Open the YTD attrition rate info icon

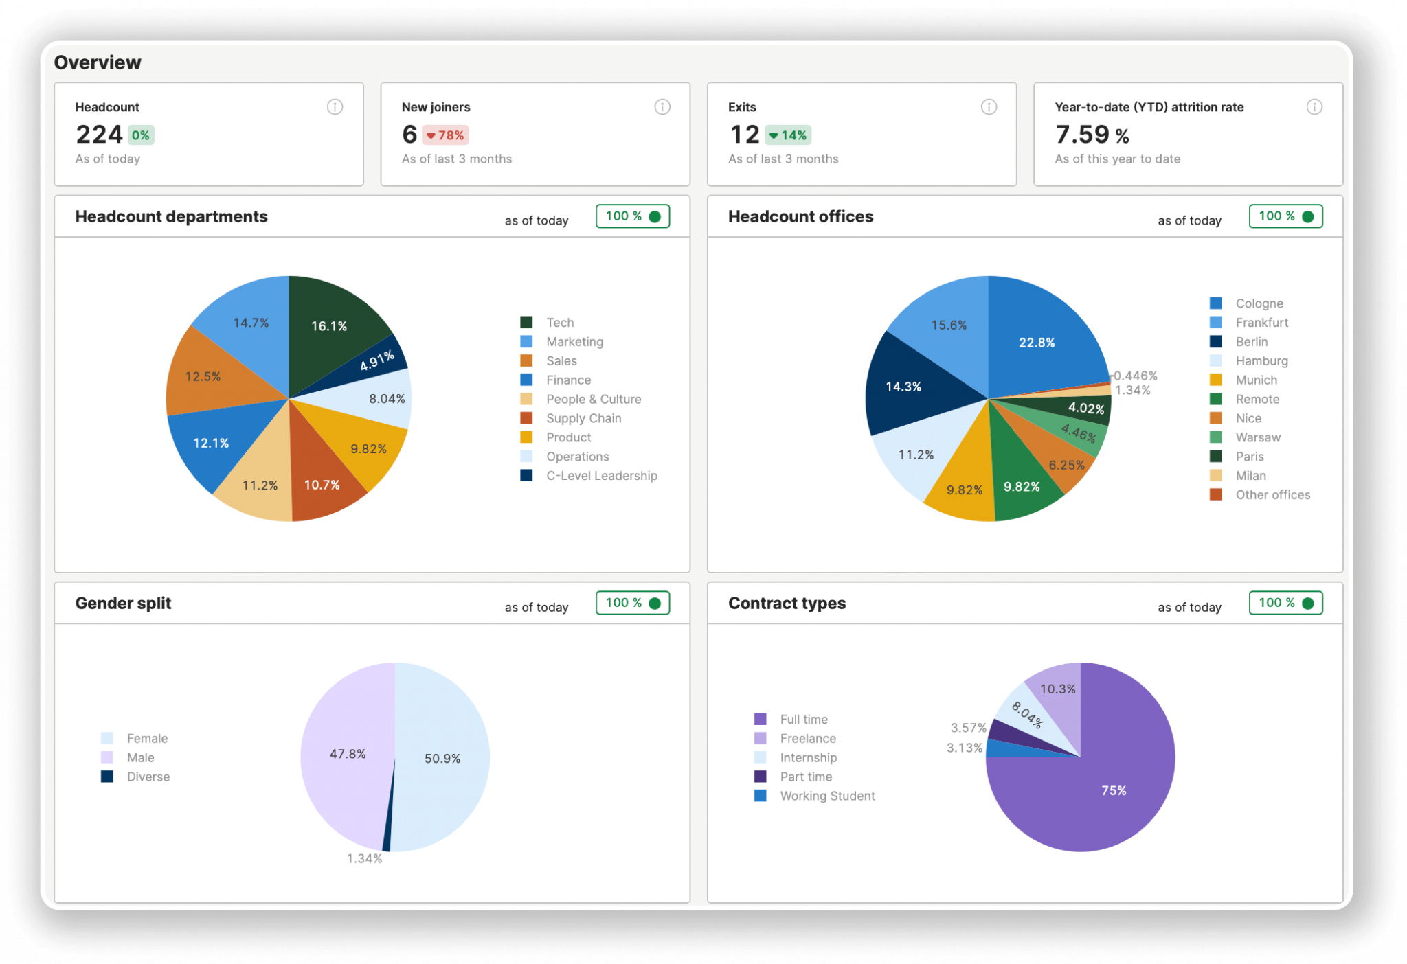pyautogui.click(x=1314, y=106)
